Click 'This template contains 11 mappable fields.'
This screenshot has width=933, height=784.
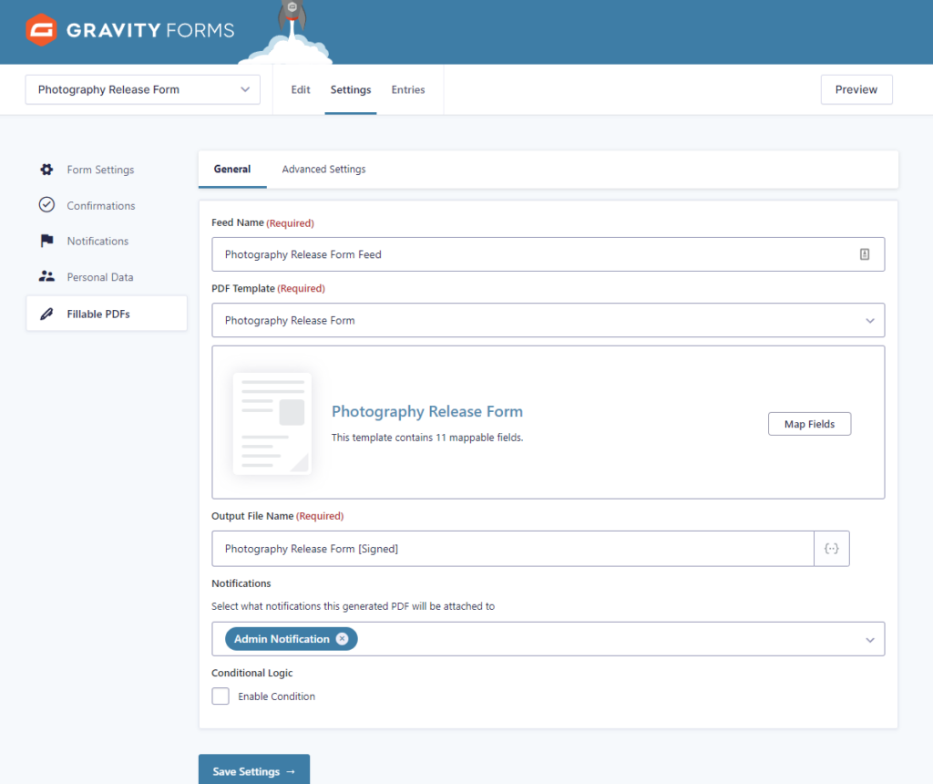coord(427,438)
